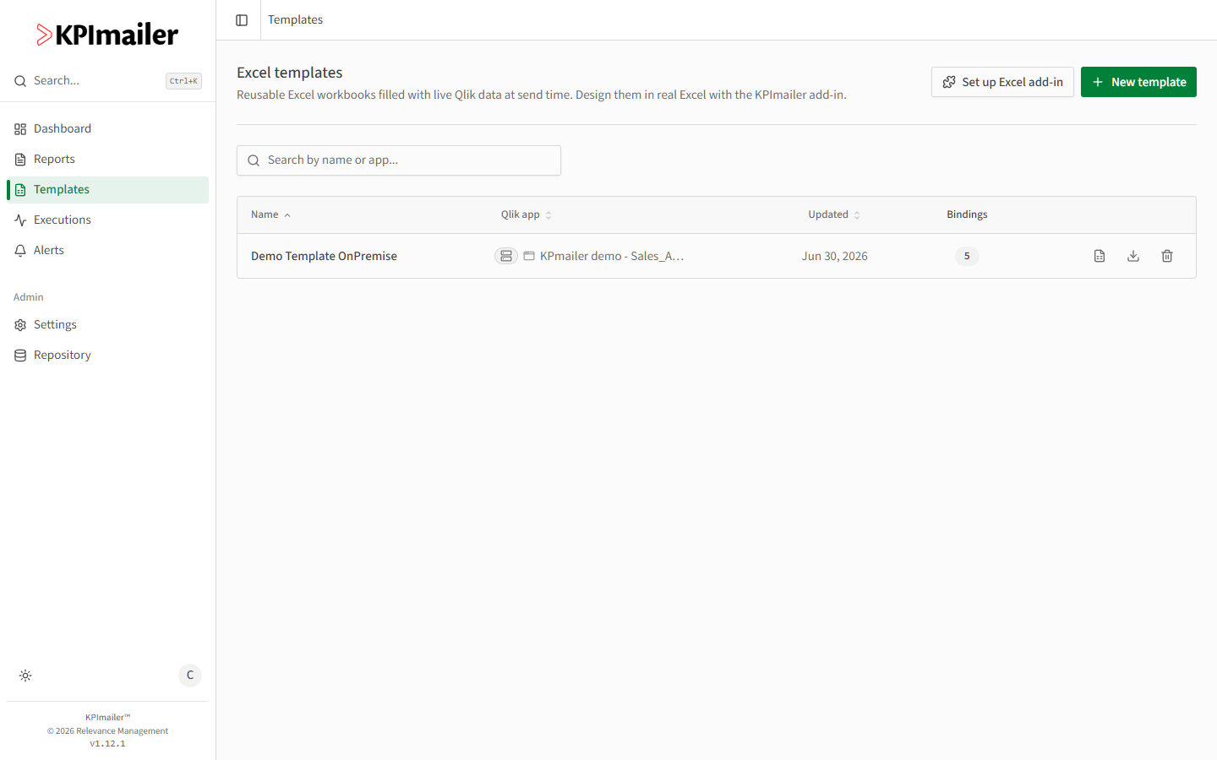The height and width of the screenshot is (760, 1217).
Task: Click the Jun 30, 2026 date cell
Action: [x=835, y=256]
